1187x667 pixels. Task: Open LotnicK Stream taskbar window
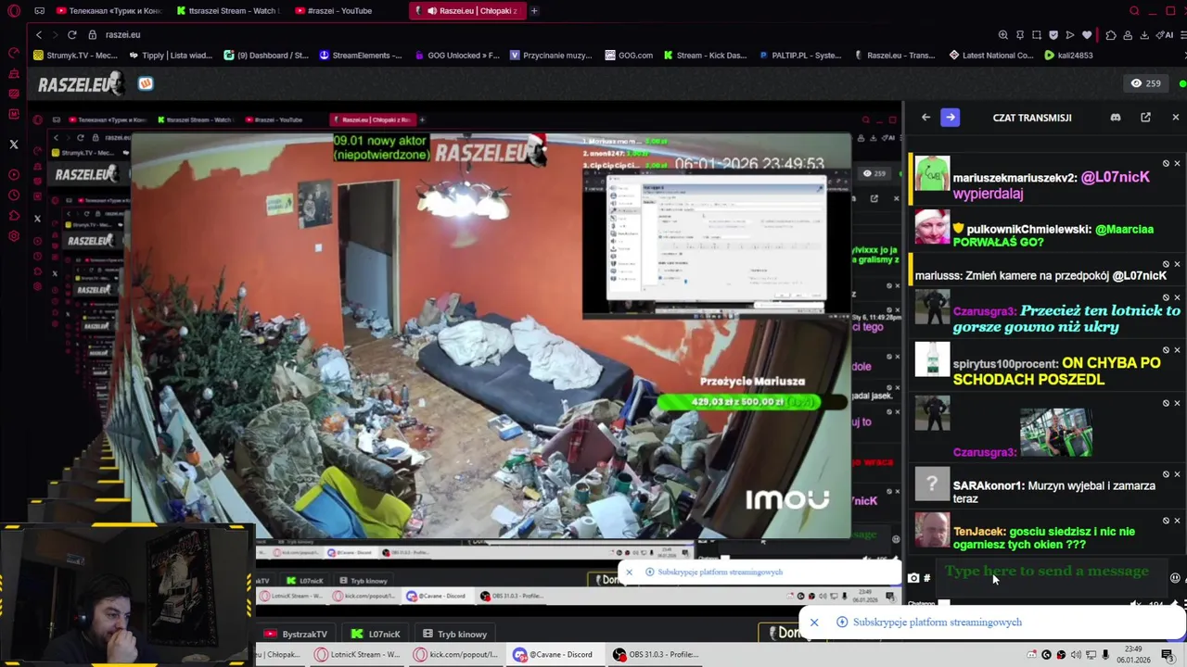pos(356,655)
